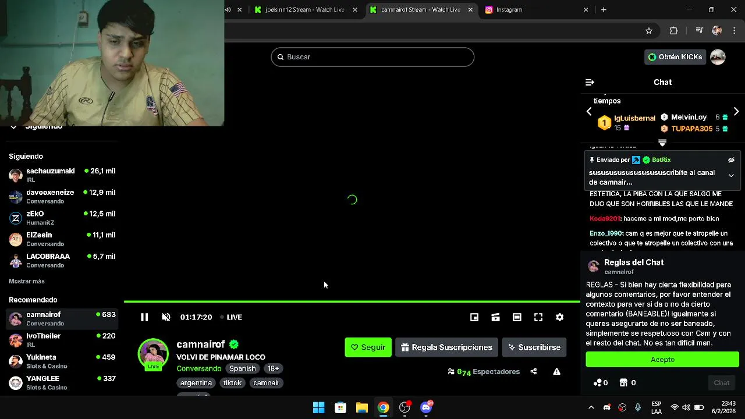
Task: Open IvoTheiler recommended channel
Action: click(x=62, y=340)
